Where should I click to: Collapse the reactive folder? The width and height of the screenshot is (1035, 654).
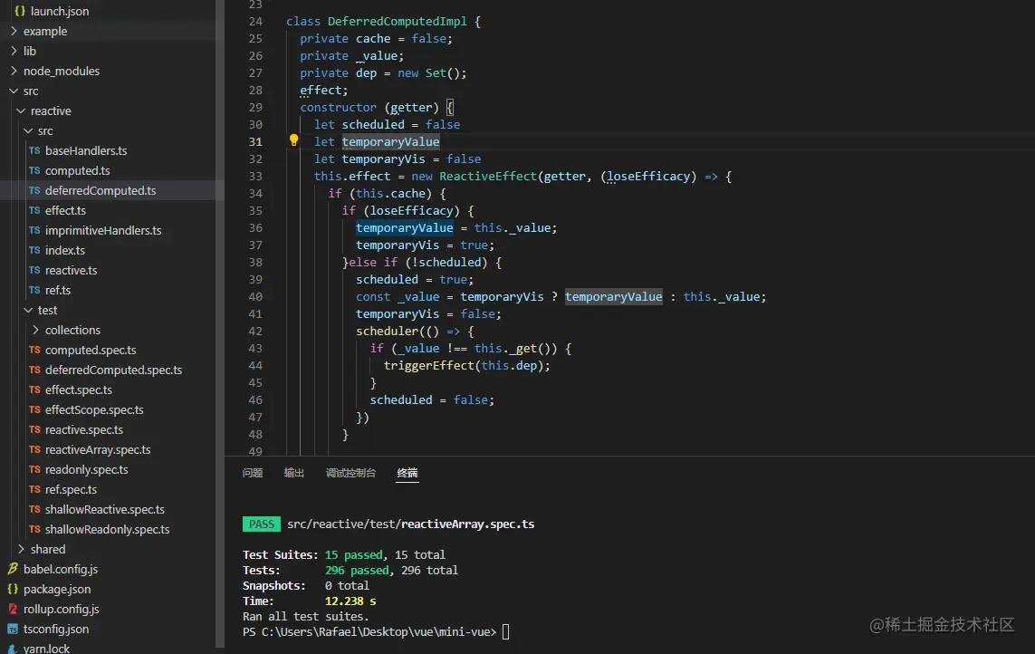pyautogui.click(x=21, y=111)
